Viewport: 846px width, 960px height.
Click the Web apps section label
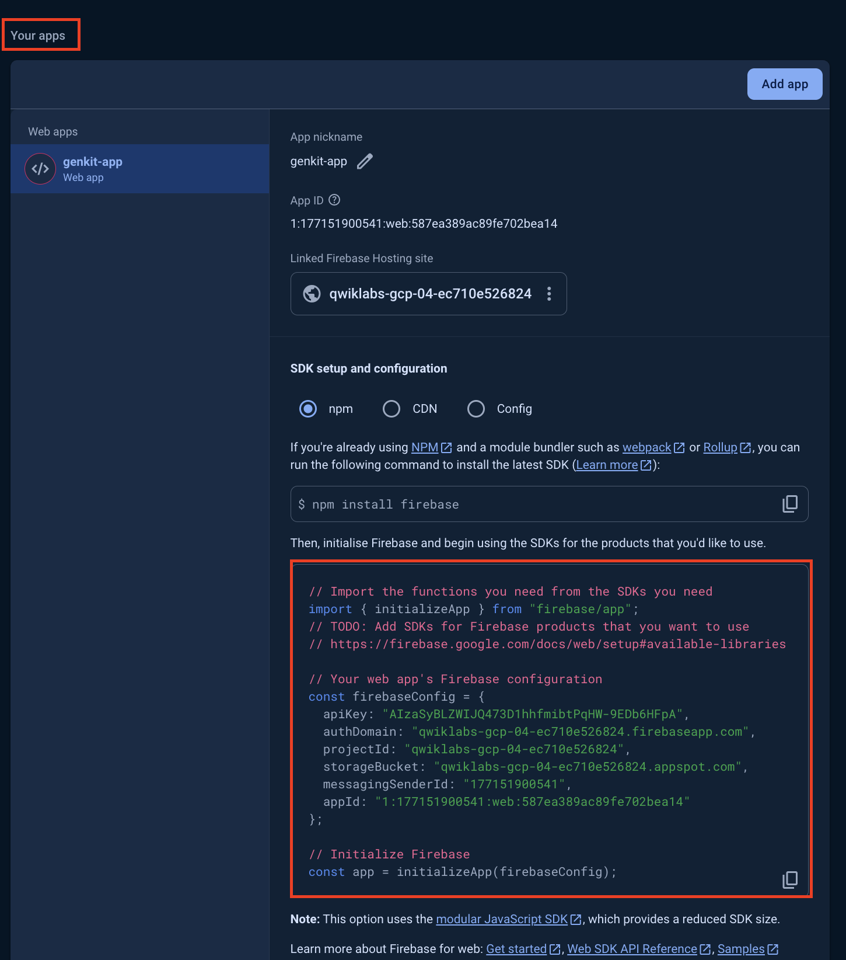click(53, 132)
